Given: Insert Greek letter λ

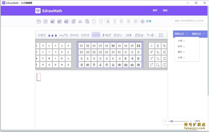Looking at the screenshot, I should coord(62,46).
